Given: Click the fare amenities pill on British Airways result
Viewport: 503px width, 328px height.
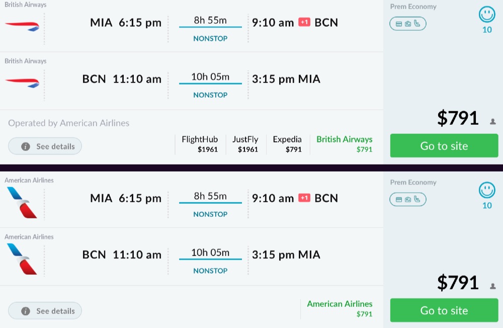Looking at the screenshot, I should click(407, 24).
